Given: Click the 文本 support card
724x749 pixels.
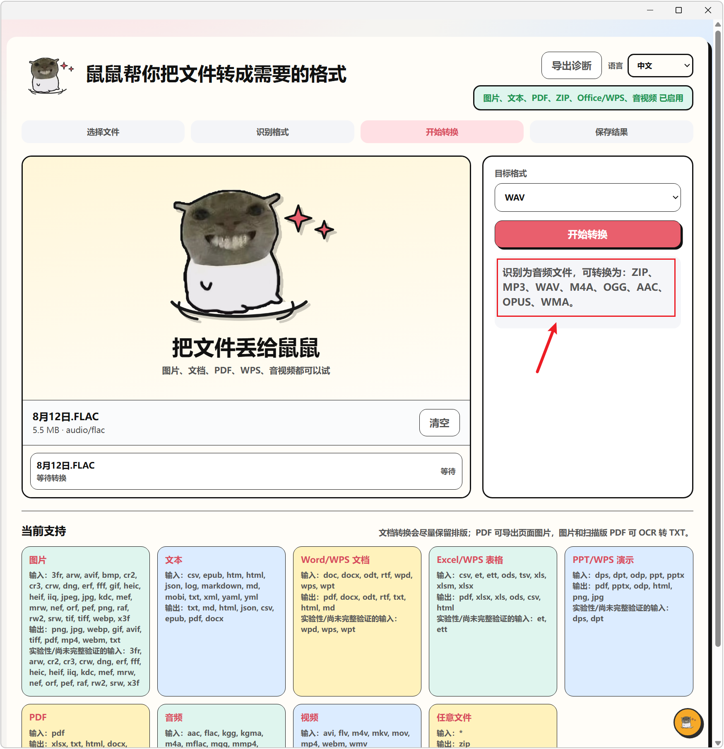Looking at the screenshot, I should coord(221,621).
